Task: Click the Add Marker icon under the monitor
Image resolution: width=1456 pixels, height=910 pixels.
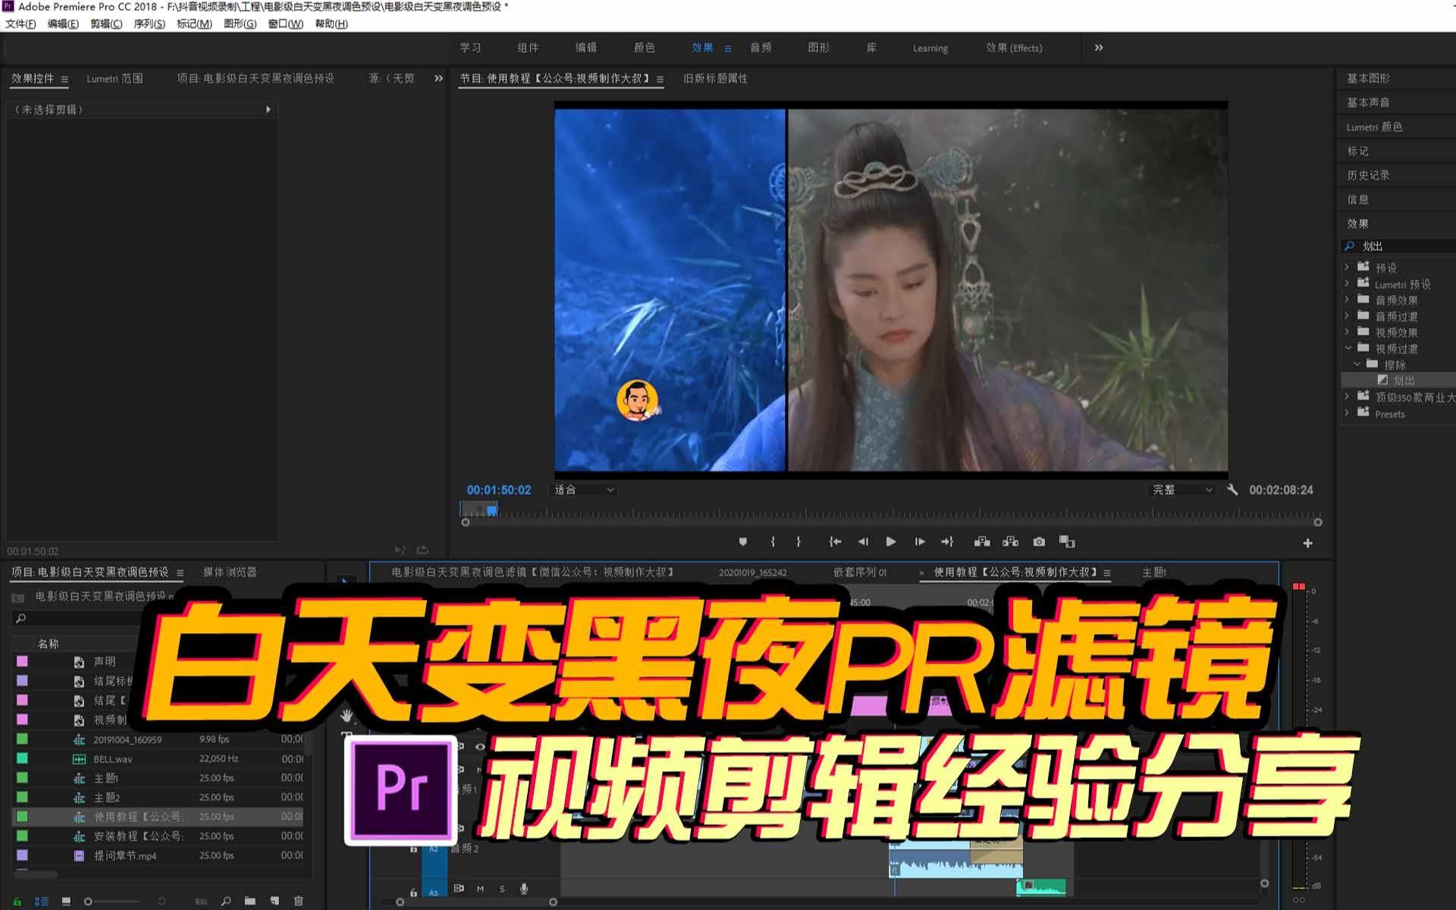Action: pyautogui.click(x=742, y=541)
